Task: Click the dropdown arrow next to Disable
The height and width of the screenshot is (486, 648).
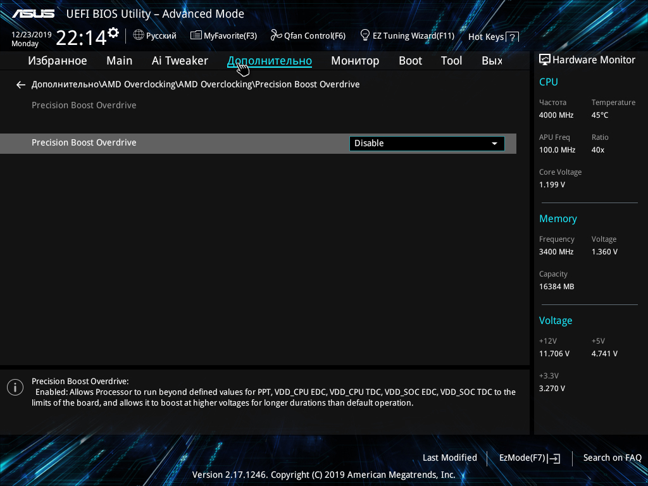Action: 494,144
